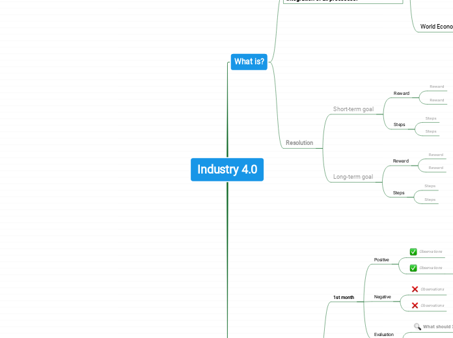Select lower Steps leaf of Long-term goal

[x=430, y=200]
